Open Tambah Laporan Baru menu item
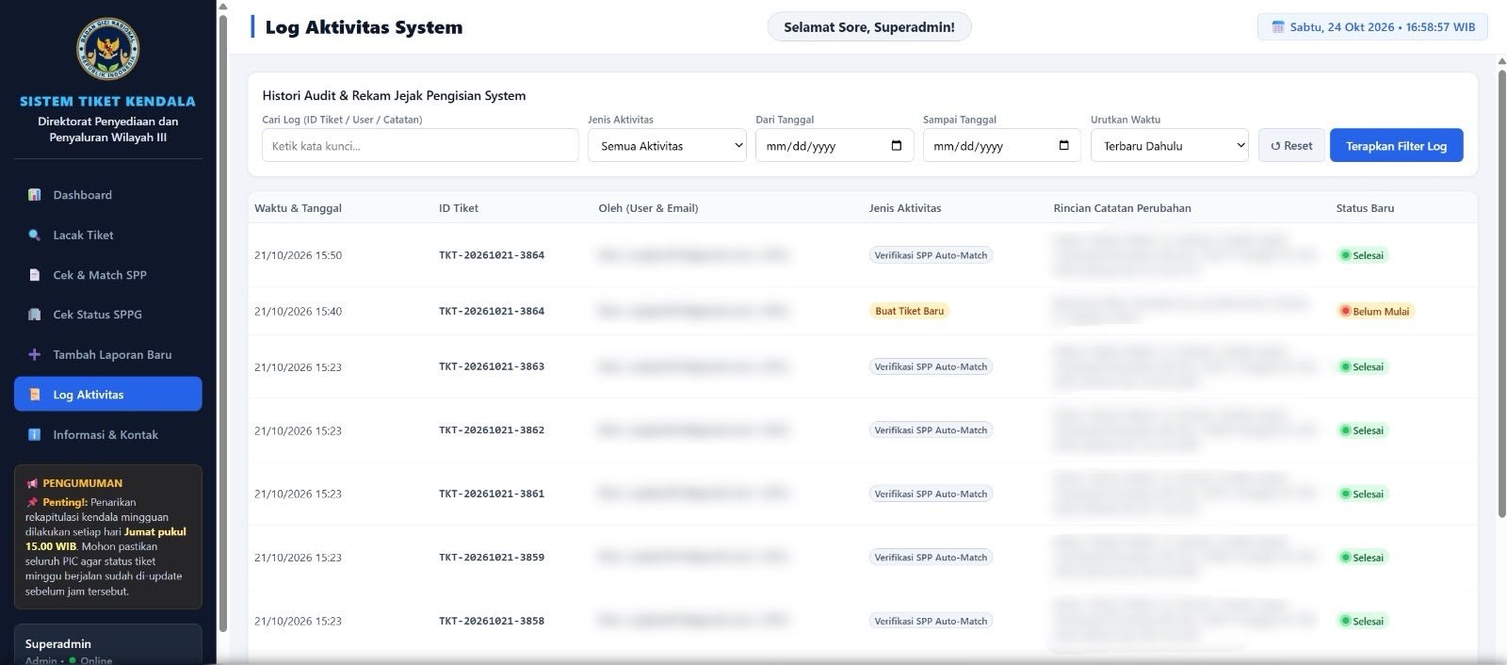1507x665 pixels. coord(107,355)
